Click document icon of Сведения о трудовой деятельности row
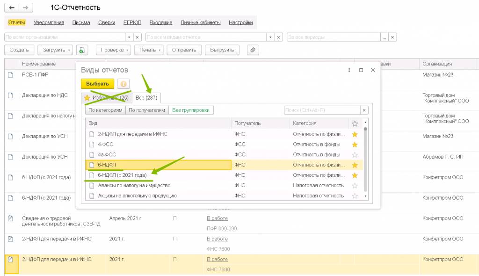The height and width of the screenshot is (276, 479). click(10, 218)
